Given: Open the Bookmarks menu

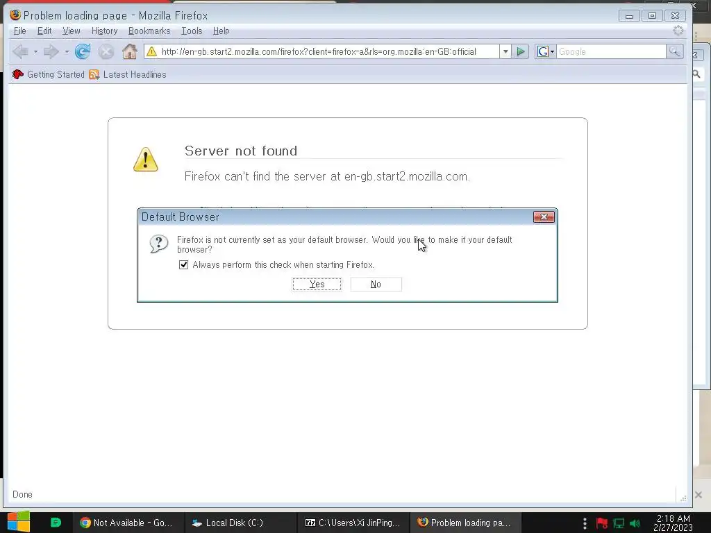Looking at the screenshot, I should [149, 31].
